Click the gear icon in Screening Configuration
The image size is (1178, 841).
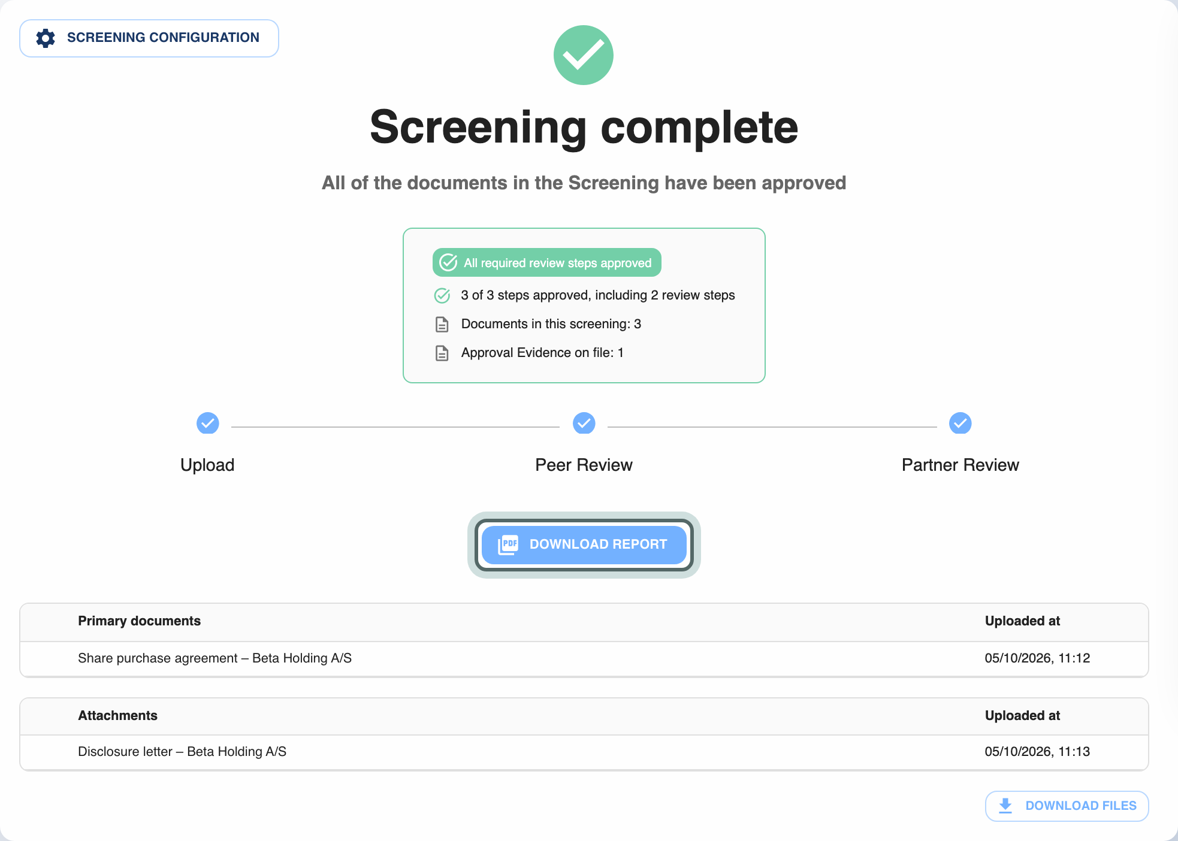point(46,38)
